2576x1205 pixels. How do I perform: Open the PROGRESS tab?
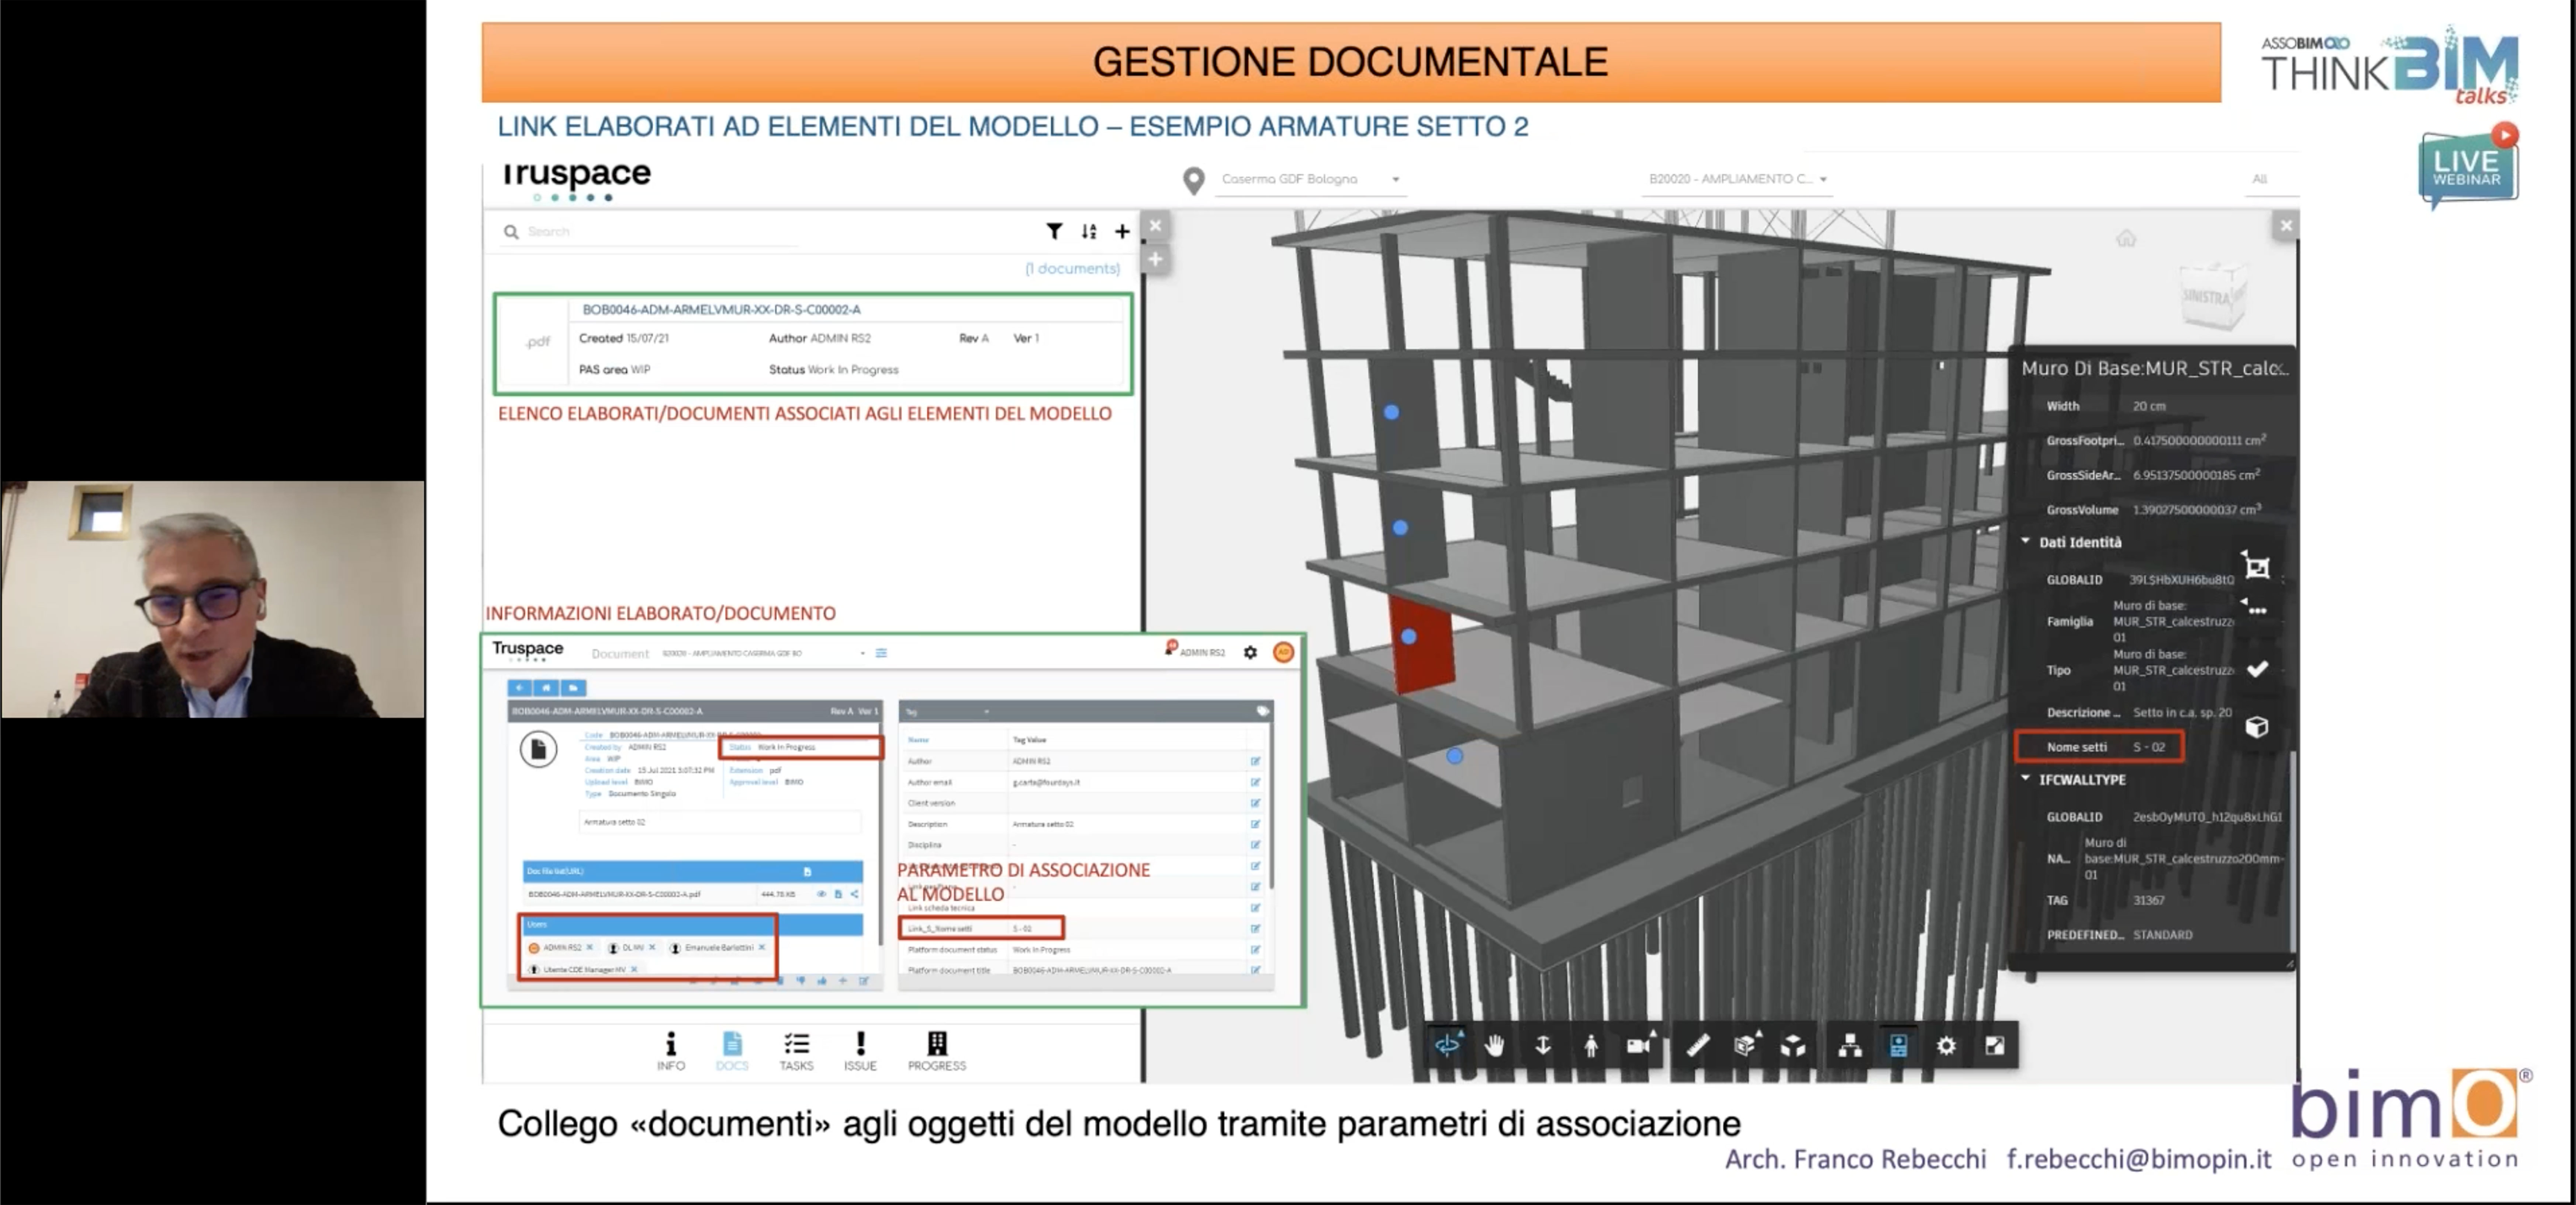(x=937, y=1051)
